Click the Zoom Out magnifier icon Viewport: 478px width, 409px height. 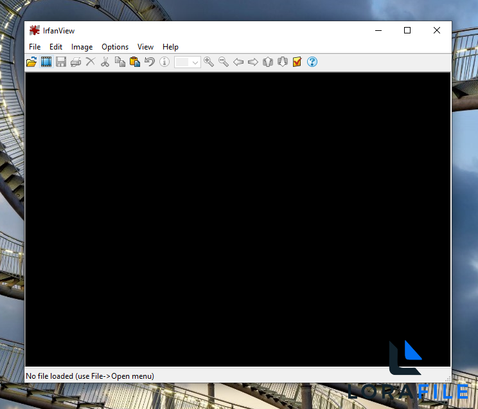coord(224,62)
